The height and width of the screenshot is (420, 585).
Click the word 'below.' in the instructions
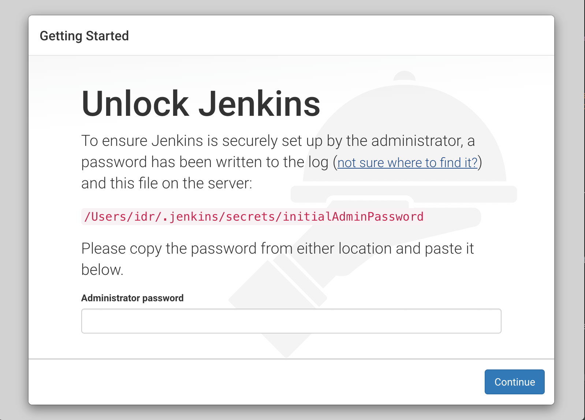(x=102, y=270)
